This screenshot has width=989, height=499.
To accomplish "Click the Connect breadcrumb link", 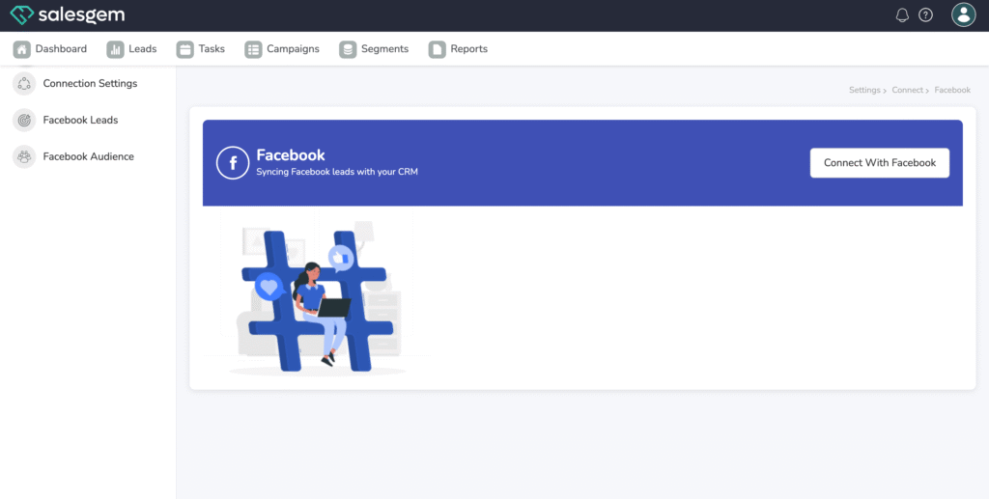I will point(907,90).
